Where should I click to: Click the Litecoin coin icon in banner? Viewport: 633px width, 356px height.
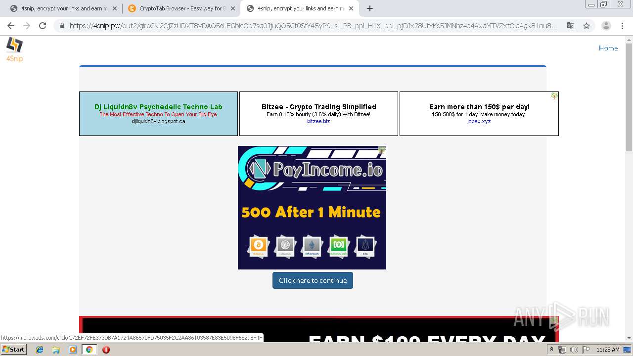point(285,246)
